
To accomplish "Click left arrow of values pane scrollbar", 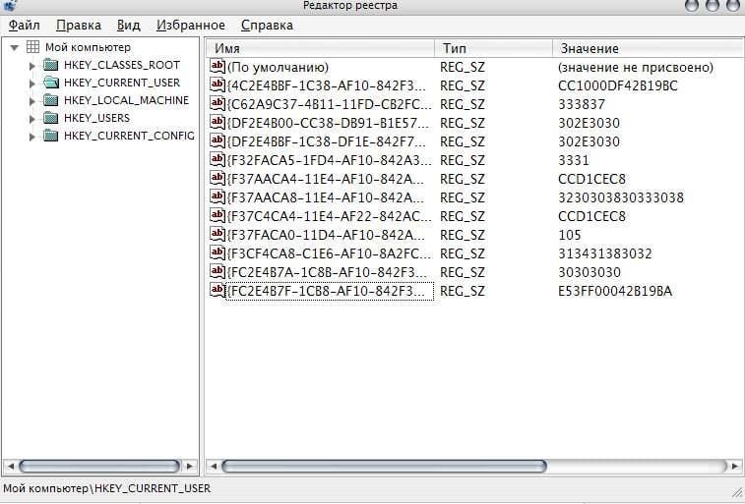I will 214,466.
